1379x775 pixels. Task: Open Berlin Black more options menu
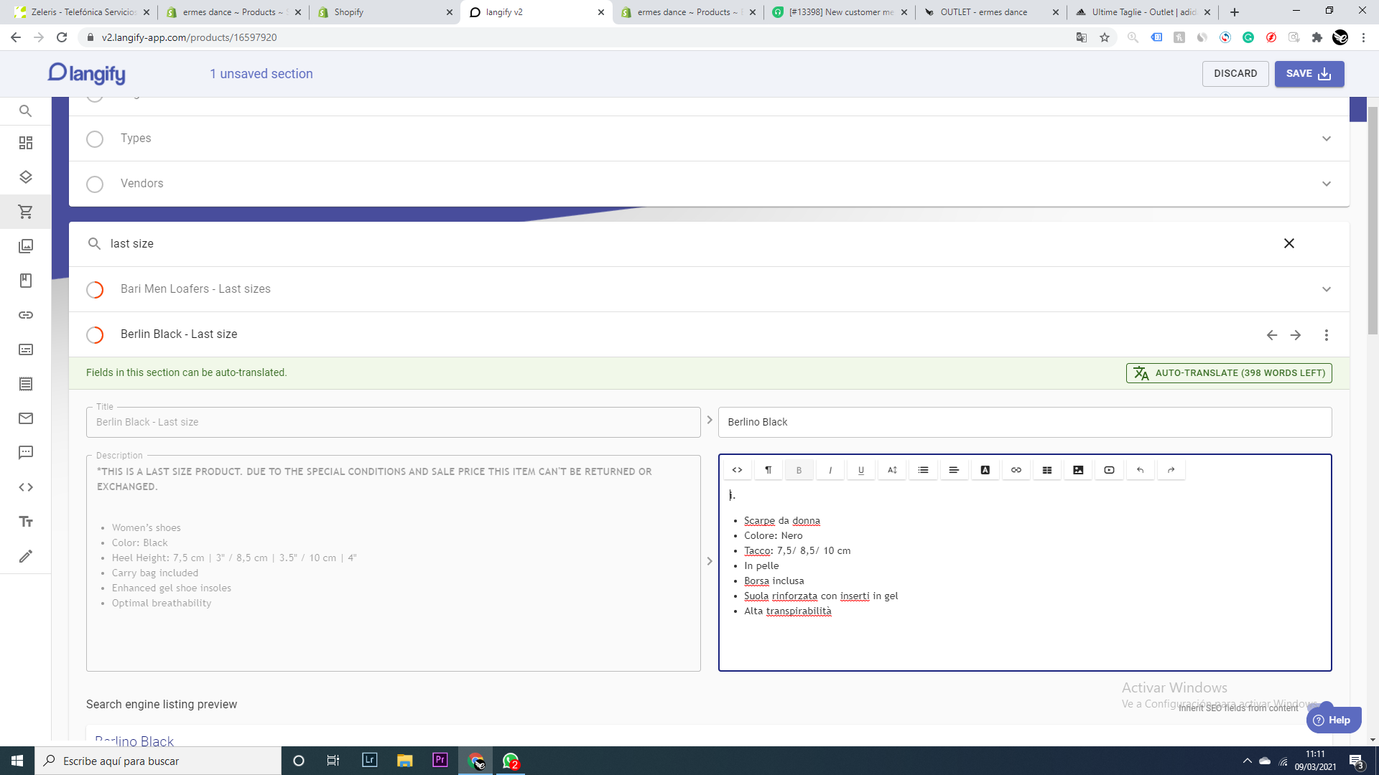[x=1327, y=335]
